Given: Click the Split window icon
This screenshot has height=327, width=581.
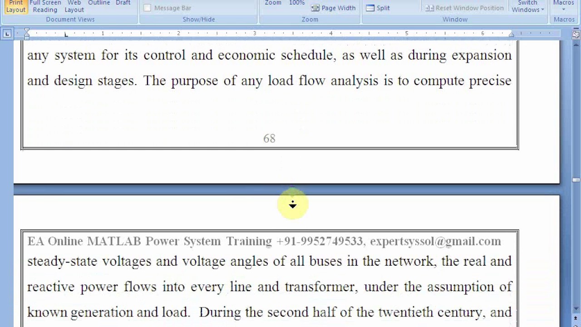Looking at the screenshot, I should (x=370, y=8).
